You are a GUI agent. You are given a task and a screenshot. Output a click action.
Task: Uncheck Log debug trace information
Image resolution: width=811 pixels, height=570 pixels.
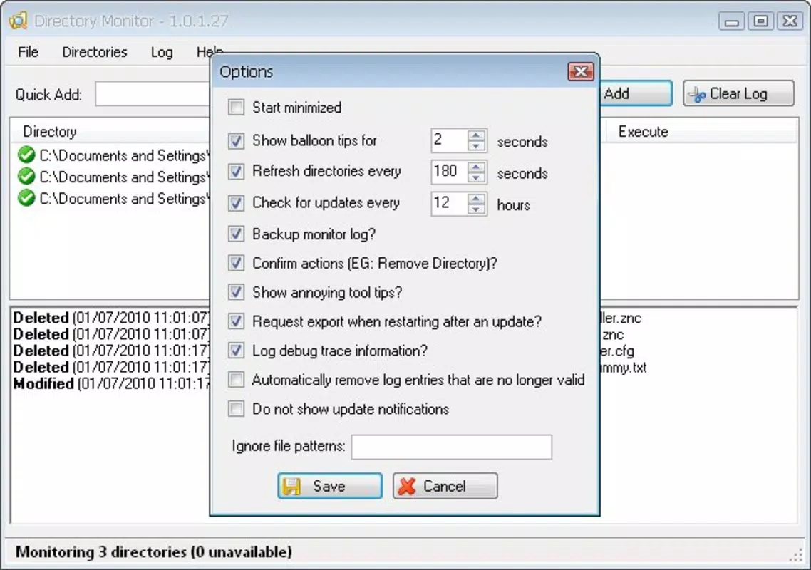pos(237,351)
